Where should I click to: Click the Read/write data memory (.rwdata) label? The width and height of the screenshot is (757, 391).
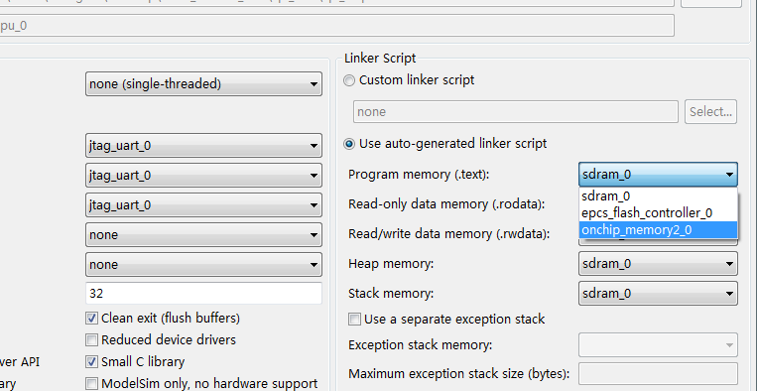click(x=449, y=234)
